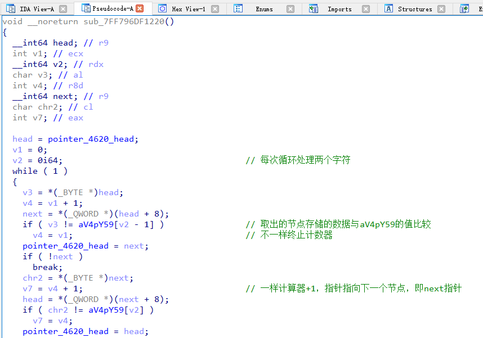
Task: Click the while ( 1 ) statement
Action: tap(39, 171)
